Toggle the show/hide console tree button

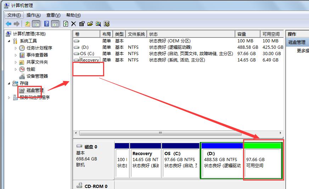pyautogui.click(x=36, y=24)
